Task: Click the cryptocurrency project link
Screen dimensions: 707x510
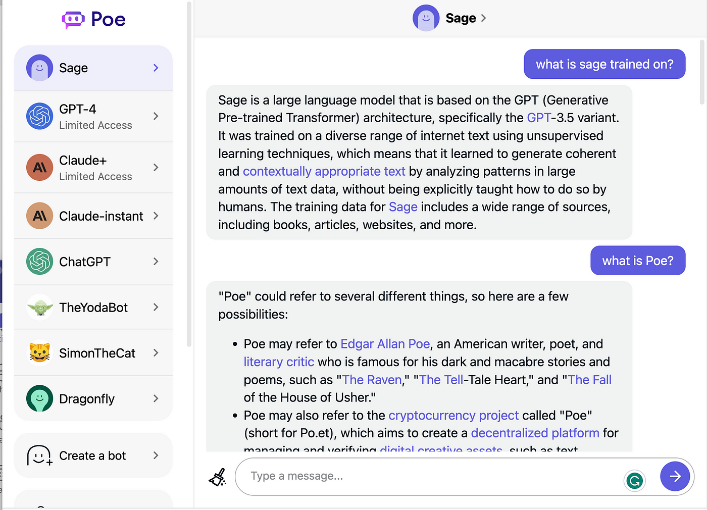Action: [453, 415]
